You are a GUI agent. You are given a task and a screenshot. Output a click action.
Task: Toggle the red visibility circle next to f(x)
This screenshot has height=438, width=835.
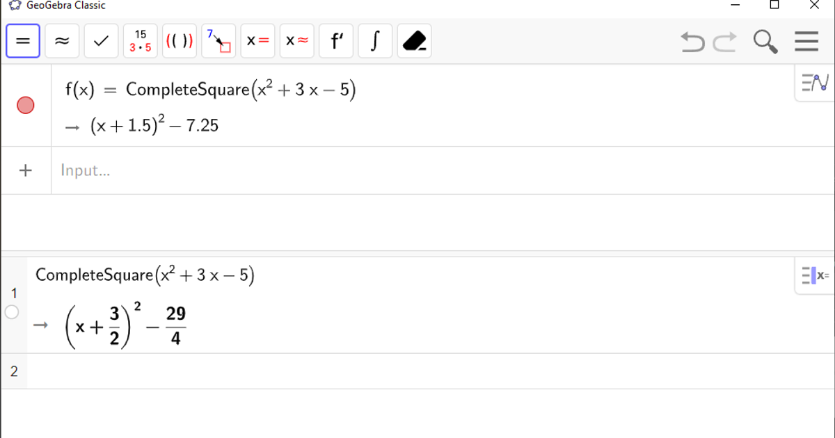click(26, 105)
